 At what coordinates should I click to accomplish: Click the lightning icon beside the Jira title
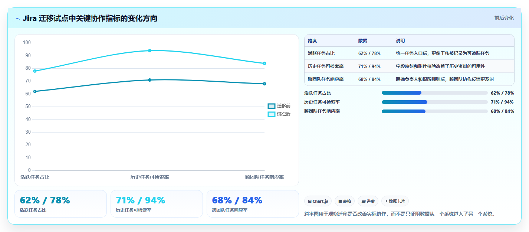(x=18, y=19)
